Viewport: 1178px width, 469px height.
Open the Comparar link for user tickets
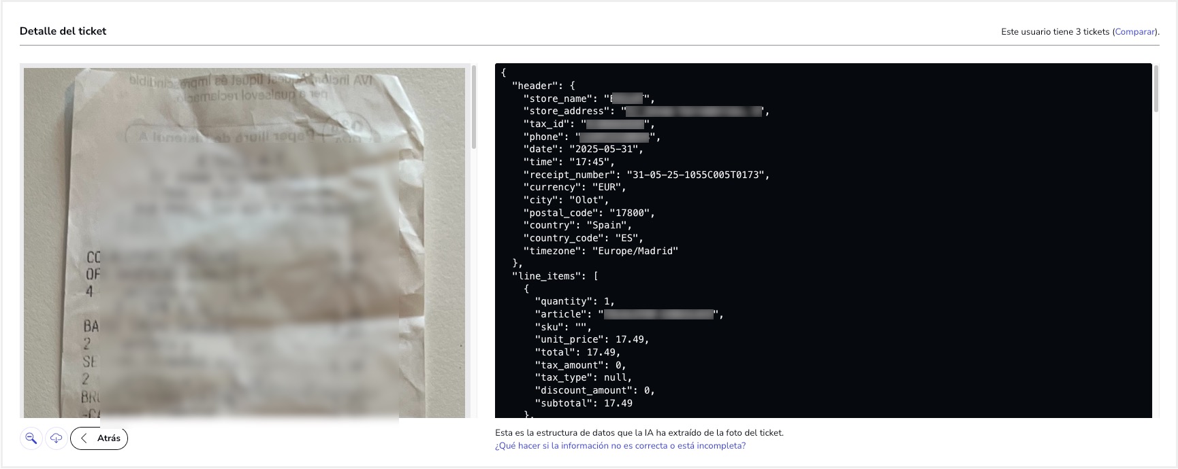tap(1134, 32)
